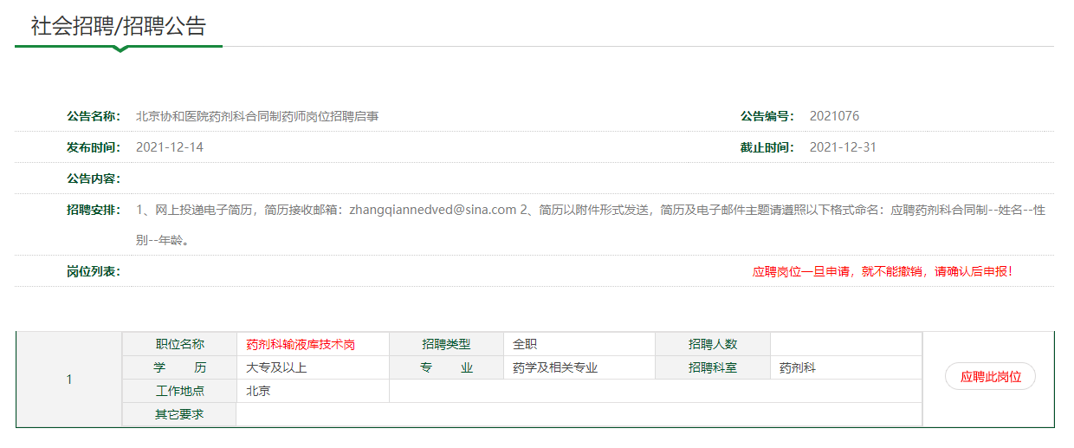Click the 职位名称 header cell

(x=179, y=344)
